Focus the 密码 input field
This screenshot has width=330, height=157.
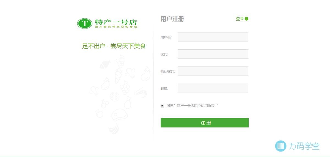(213, 54)
